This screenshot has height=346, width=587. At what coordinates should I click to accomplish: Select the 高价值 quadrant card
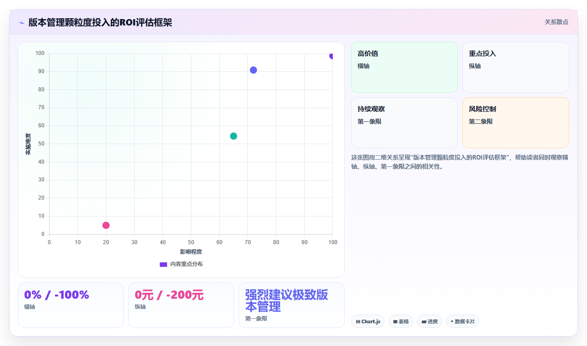(404, 67)
